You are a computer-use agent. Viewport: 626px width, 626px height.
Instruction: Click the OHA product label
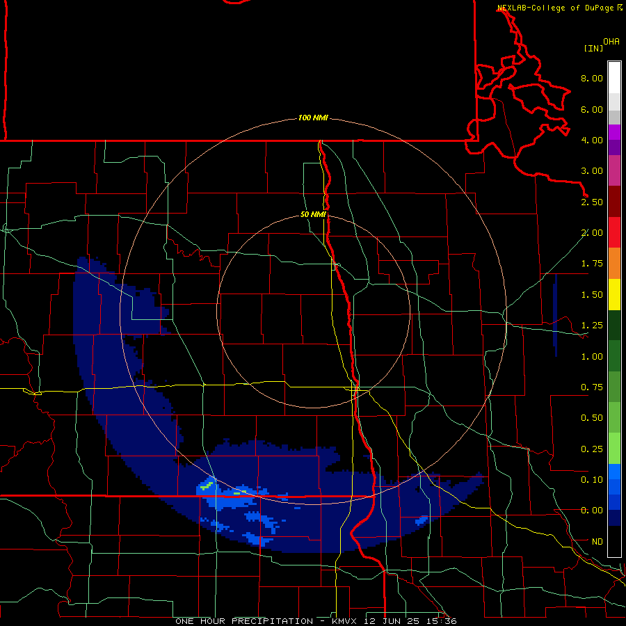(x=611, y=41)
